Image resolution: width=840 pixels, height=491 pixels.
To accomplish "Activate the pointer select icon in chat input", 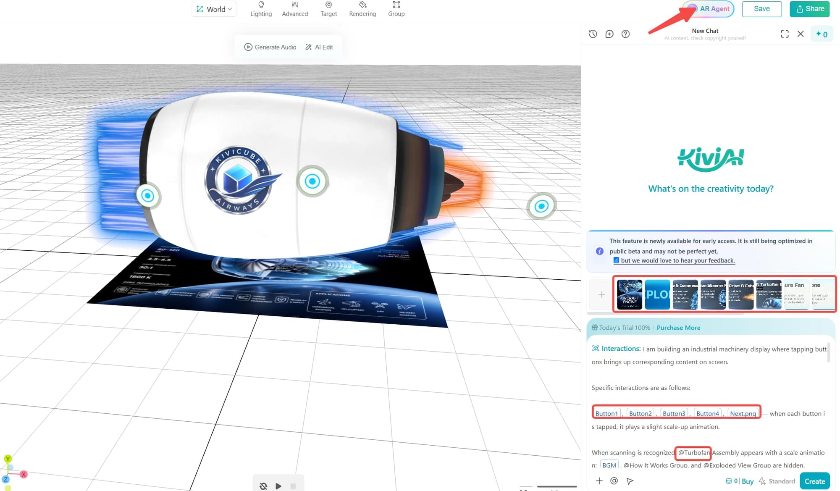I will 630,481.
